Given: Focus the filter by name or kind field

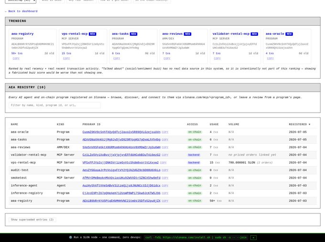Looking at the screenshot, I should pyautogui.click(x=54, y=105).
